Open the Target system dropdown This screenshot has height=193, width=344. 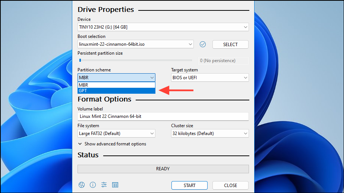(210, 78)
